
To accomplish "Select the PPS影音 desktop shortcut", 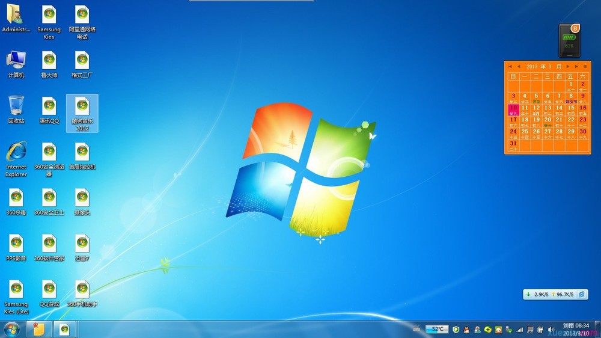I will click(x=16, y=247).
